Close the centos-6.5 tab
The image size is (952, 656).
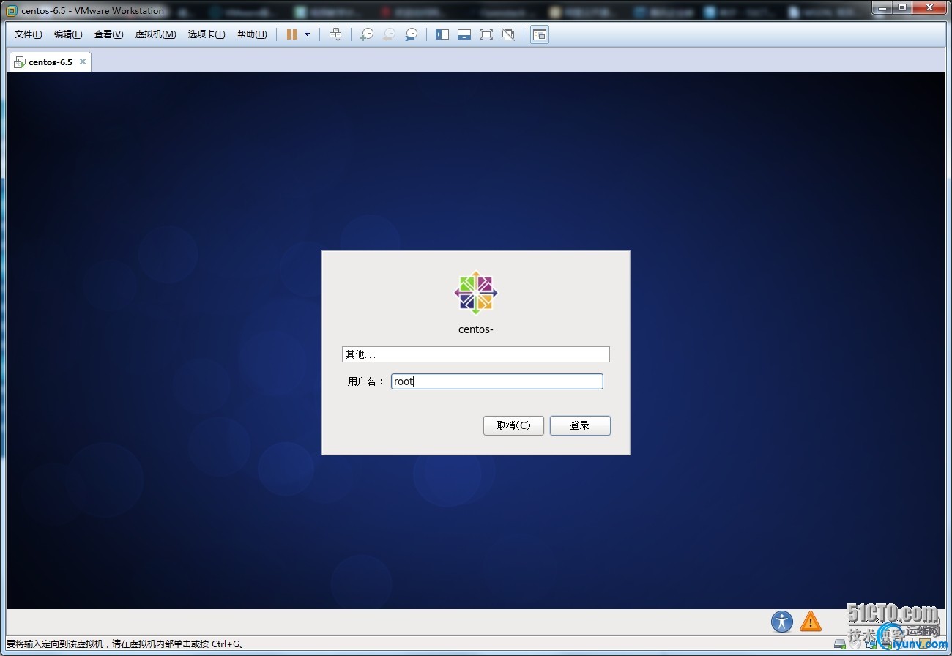click(x=83, y=61)
